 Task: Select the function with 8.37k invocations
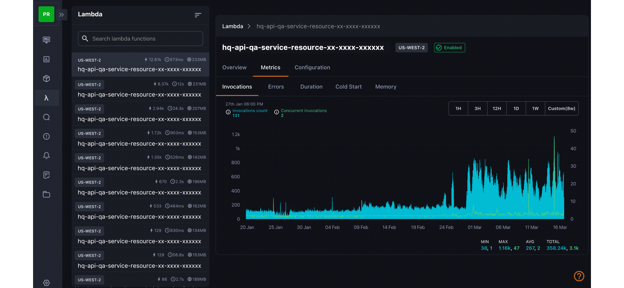coord(140,89)
